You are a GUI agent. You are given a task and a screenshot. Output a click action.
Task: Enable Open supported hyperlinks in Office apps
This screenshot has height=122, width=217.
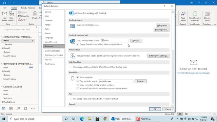pos(71,67)
